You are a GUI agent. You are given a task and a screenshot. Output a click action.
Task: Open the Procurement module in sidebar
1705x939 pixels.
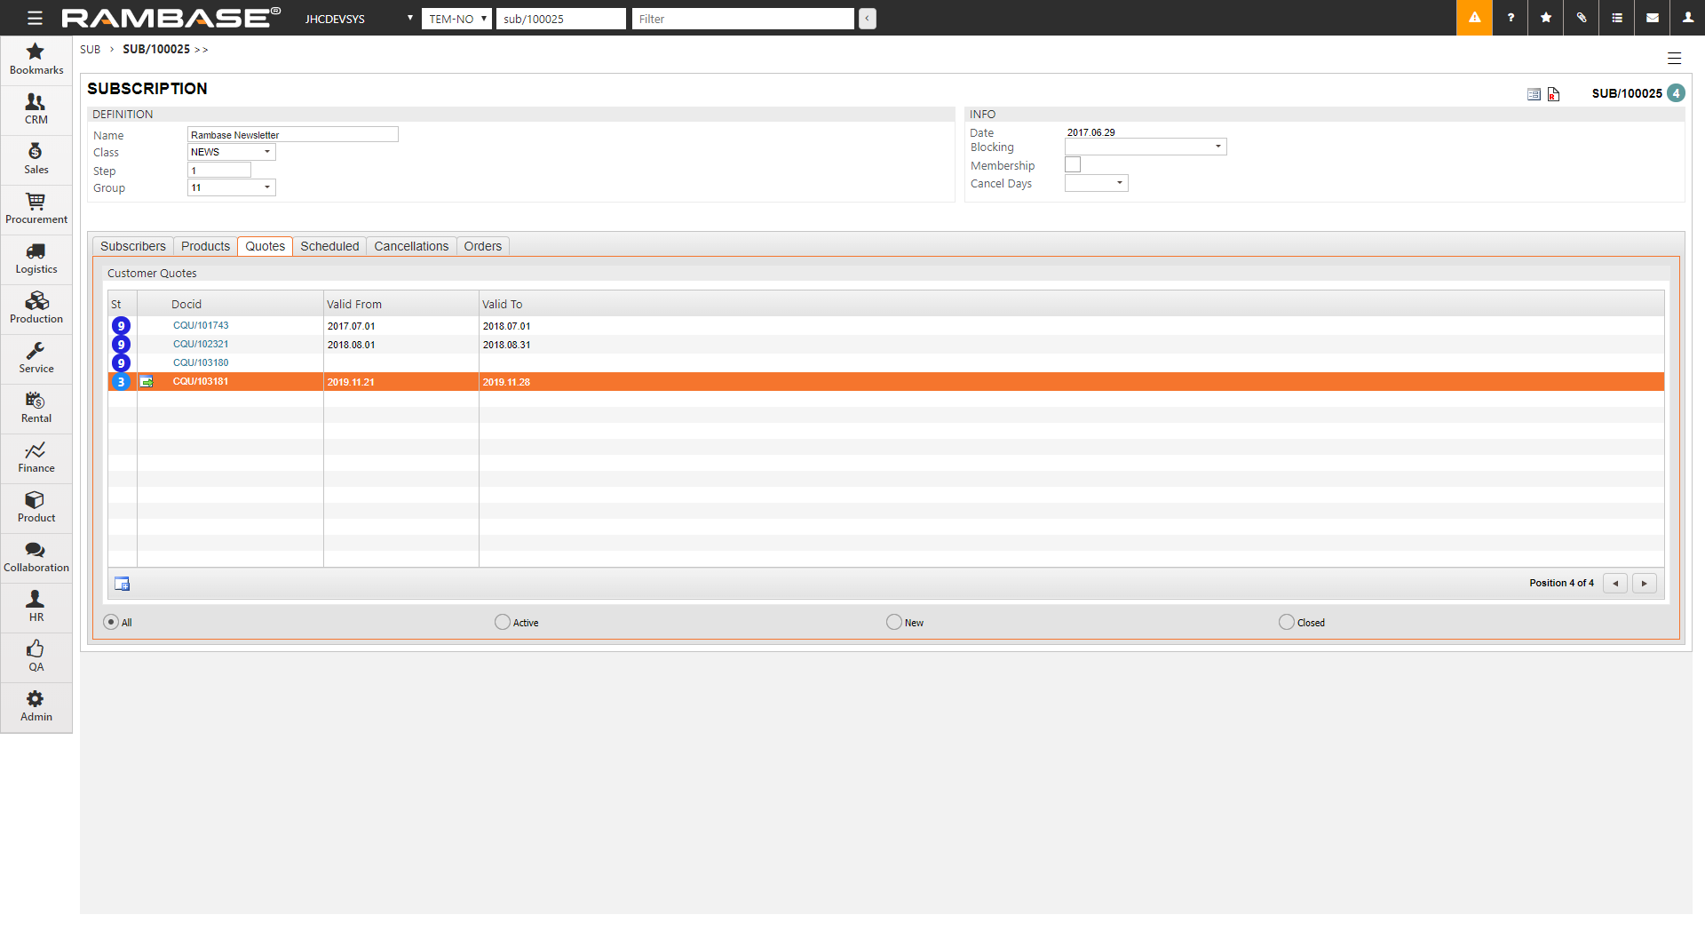click(x=36, y=209)
